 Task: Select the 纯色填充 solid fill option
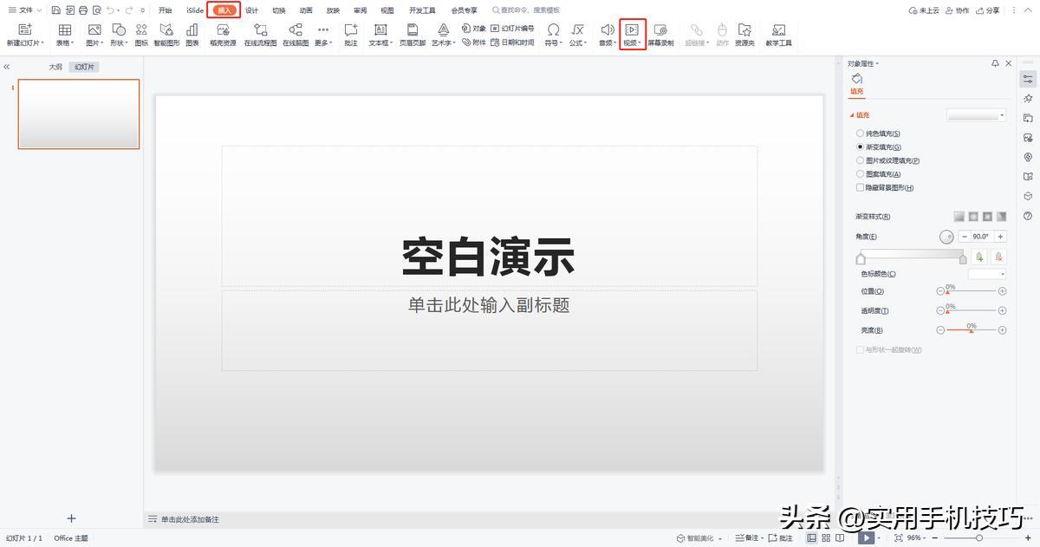(861, 133)
